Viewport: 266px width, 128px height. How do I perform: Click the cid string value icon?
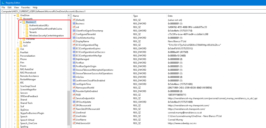(x=74, y=27)
